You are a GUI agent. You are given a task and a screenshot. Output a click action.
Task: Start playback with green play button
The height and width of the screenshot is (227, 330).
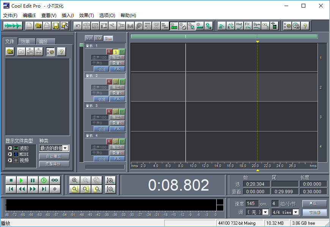pyautogui.click(x=22, y=180)
